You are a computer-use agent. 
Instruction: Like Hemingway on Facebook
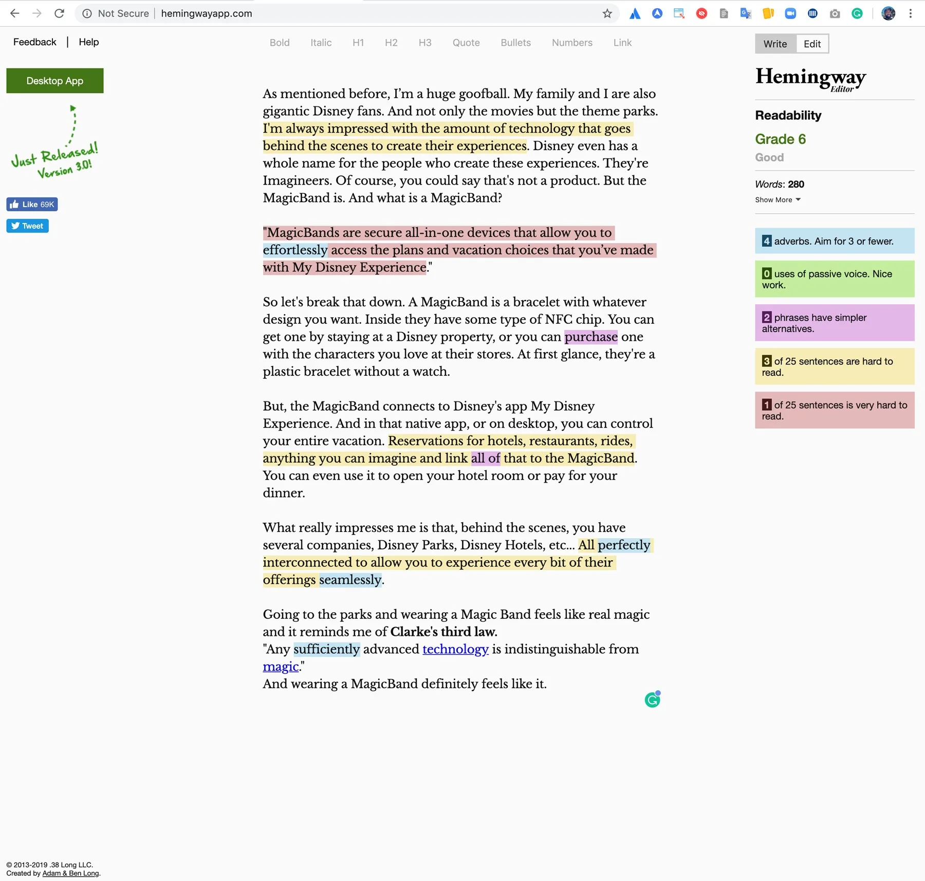(32, 205)
